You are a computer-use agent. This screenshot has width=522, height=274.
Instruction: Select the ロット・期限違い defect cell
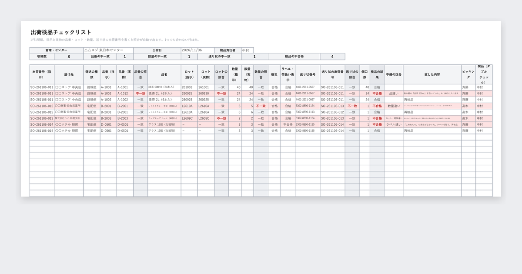coord(394,118)
